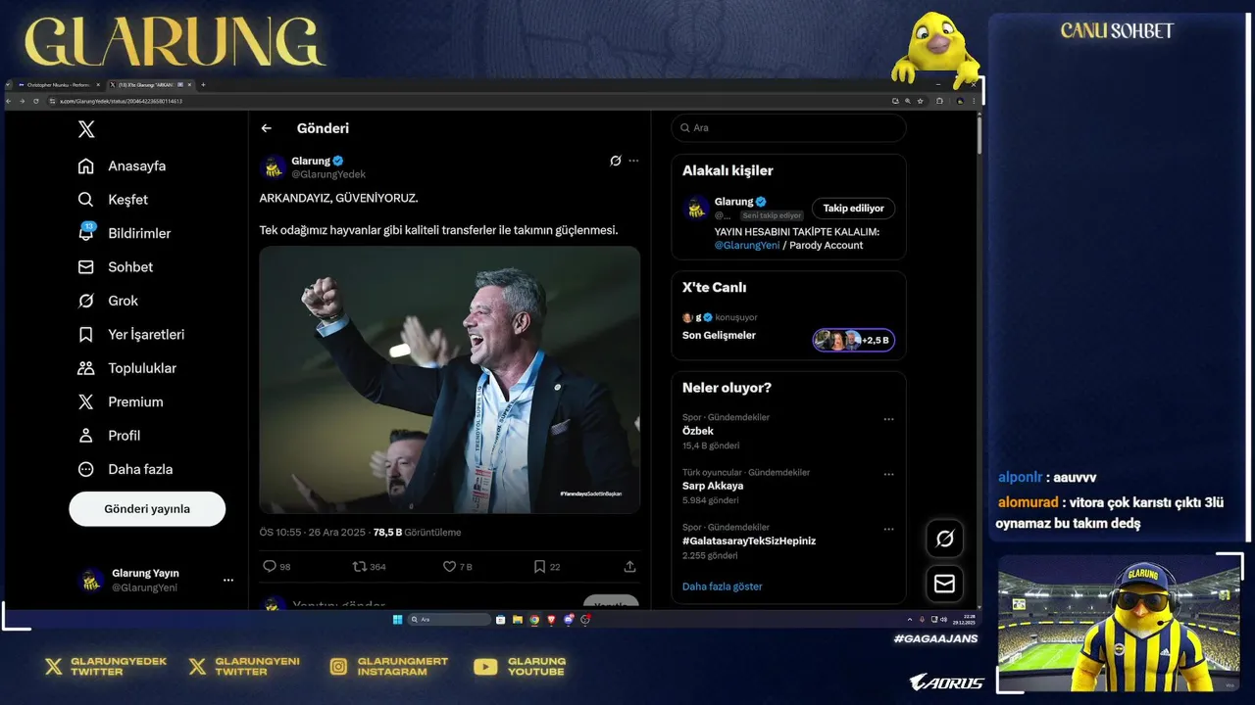Viewport: 1255px width, 705px height.
Task: Open the floating Grok button
Action: pyautogui.click(x=945, y=538)
